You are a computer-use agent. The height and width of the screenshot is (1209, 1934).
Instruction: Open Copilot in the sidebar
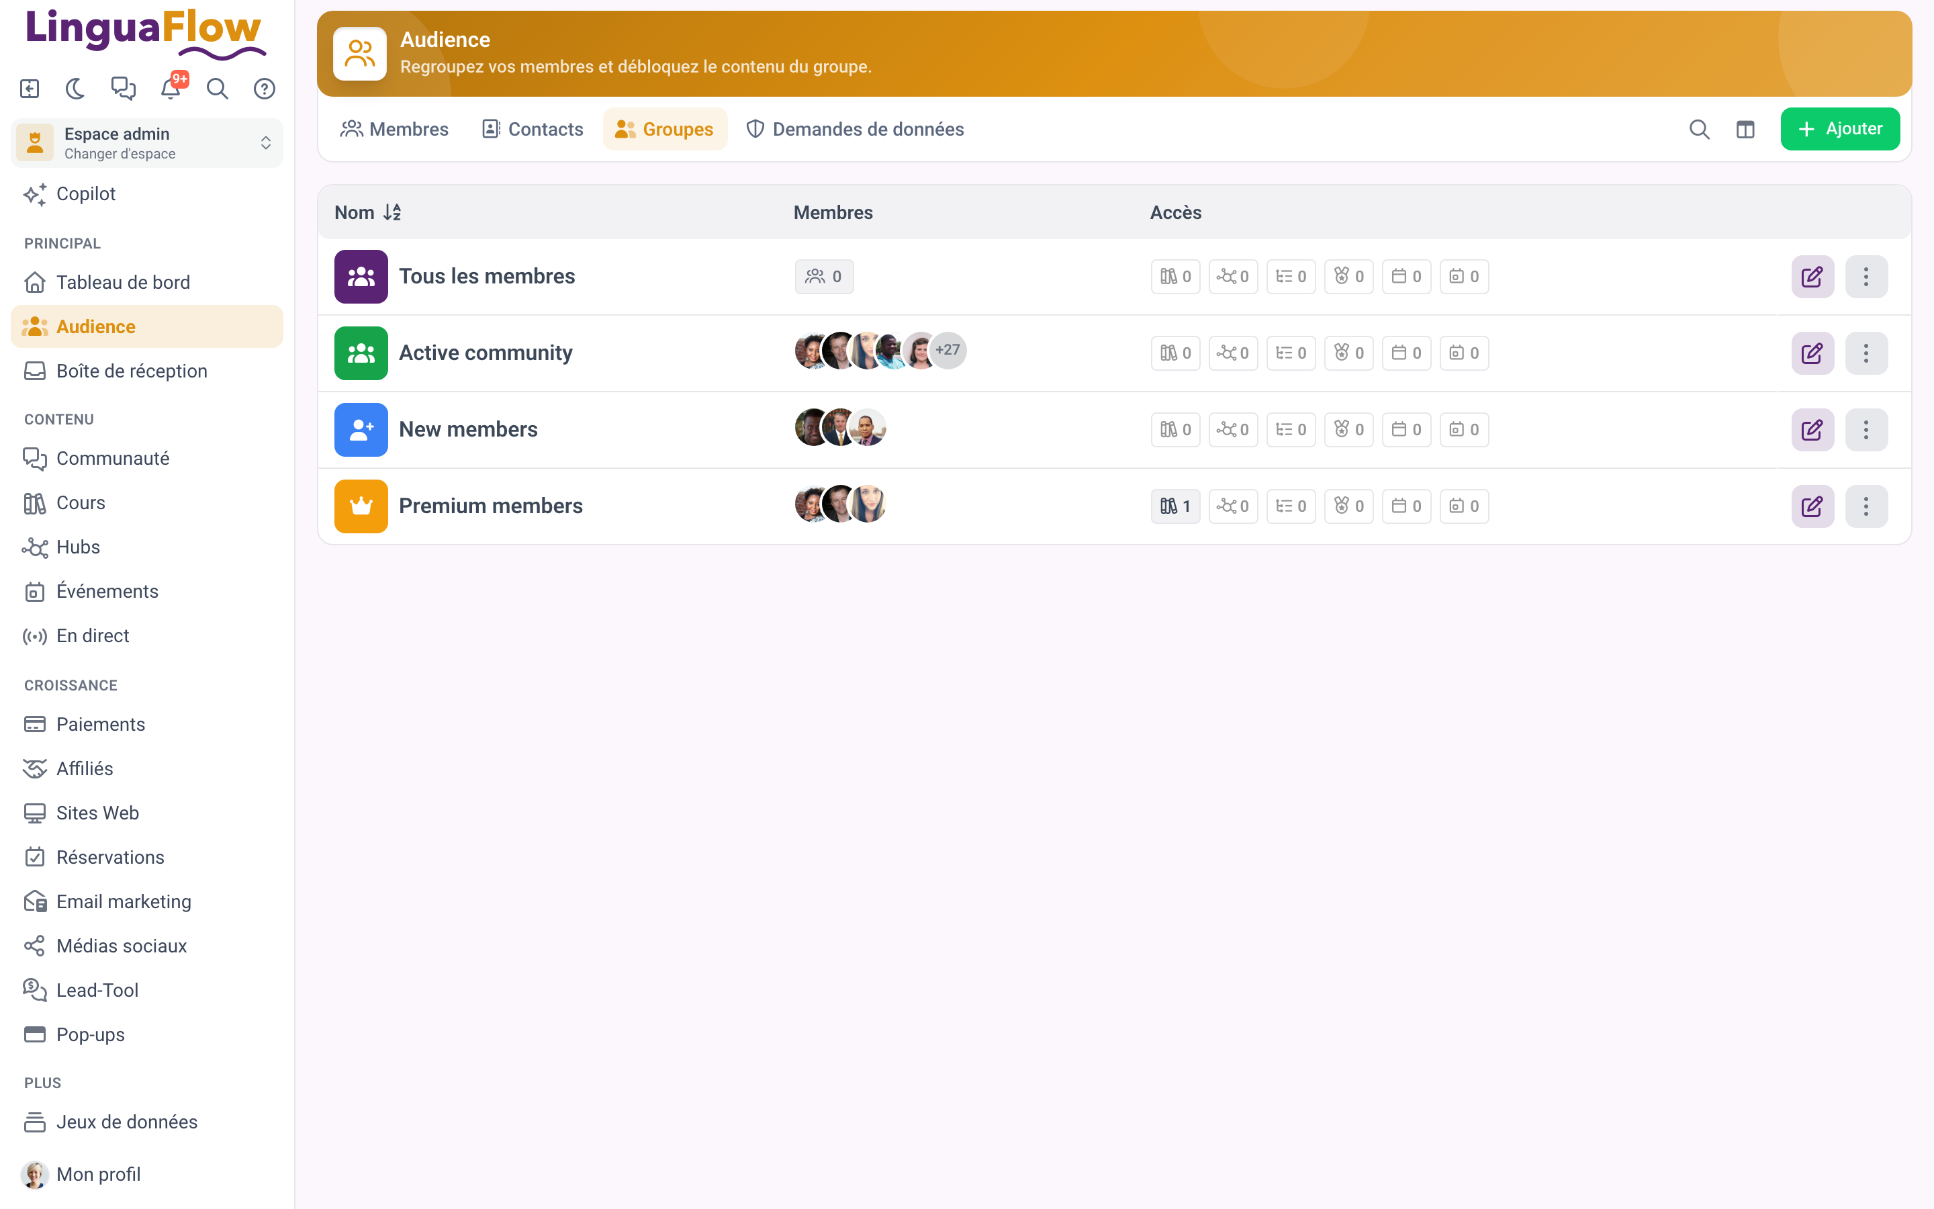147,193
